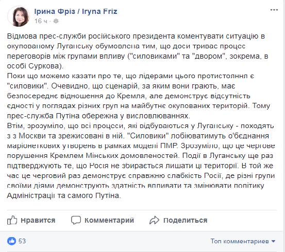Click the '16 ч' post timestamp
Image resolution: width=285 pixels, height=252 pixels.
coord(41,21)
